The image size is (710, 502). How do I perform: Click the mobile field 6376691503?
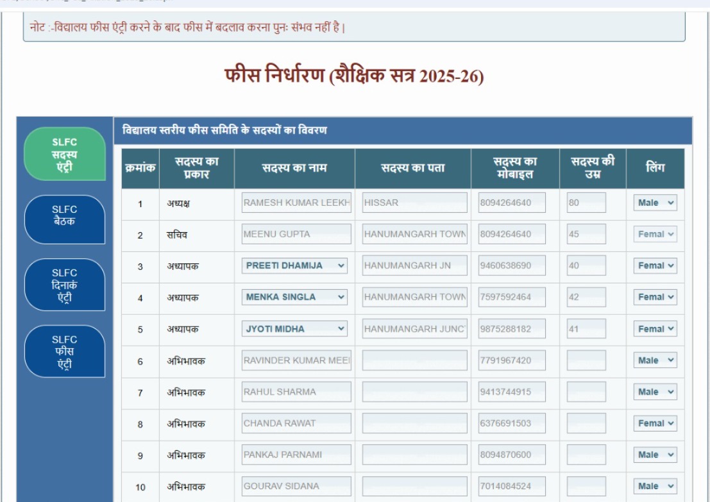click(512, 423)
